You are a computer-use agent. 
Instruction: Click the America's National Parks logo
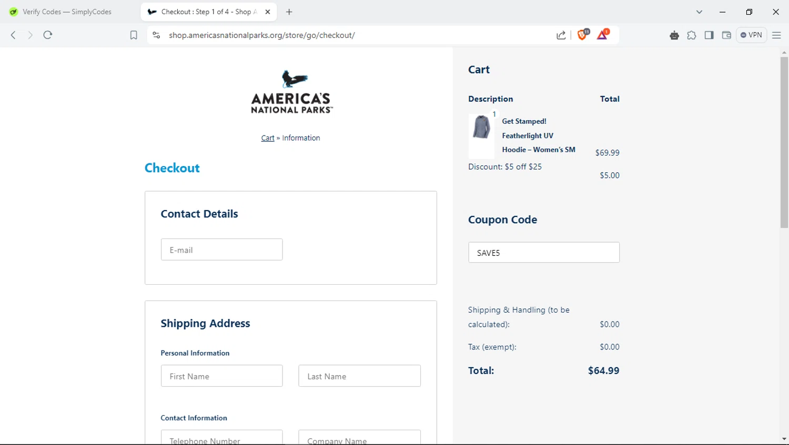point(291,91)
